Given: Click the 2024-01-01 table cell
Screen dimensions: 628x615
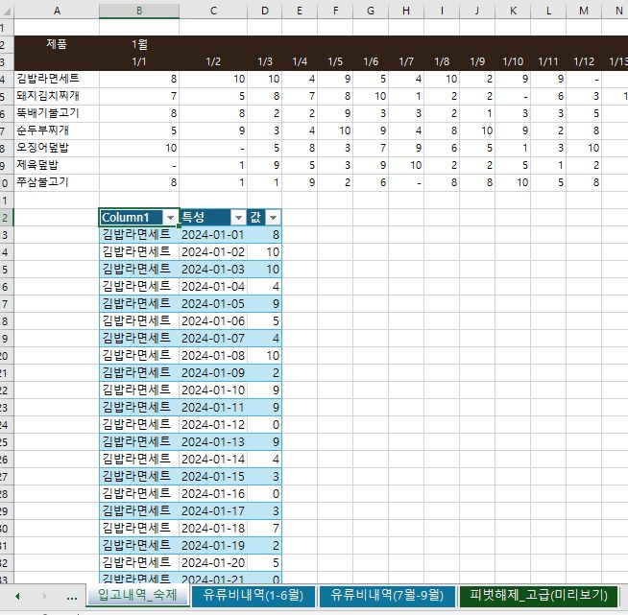Looking at the screenshot, I should [213, 235].
